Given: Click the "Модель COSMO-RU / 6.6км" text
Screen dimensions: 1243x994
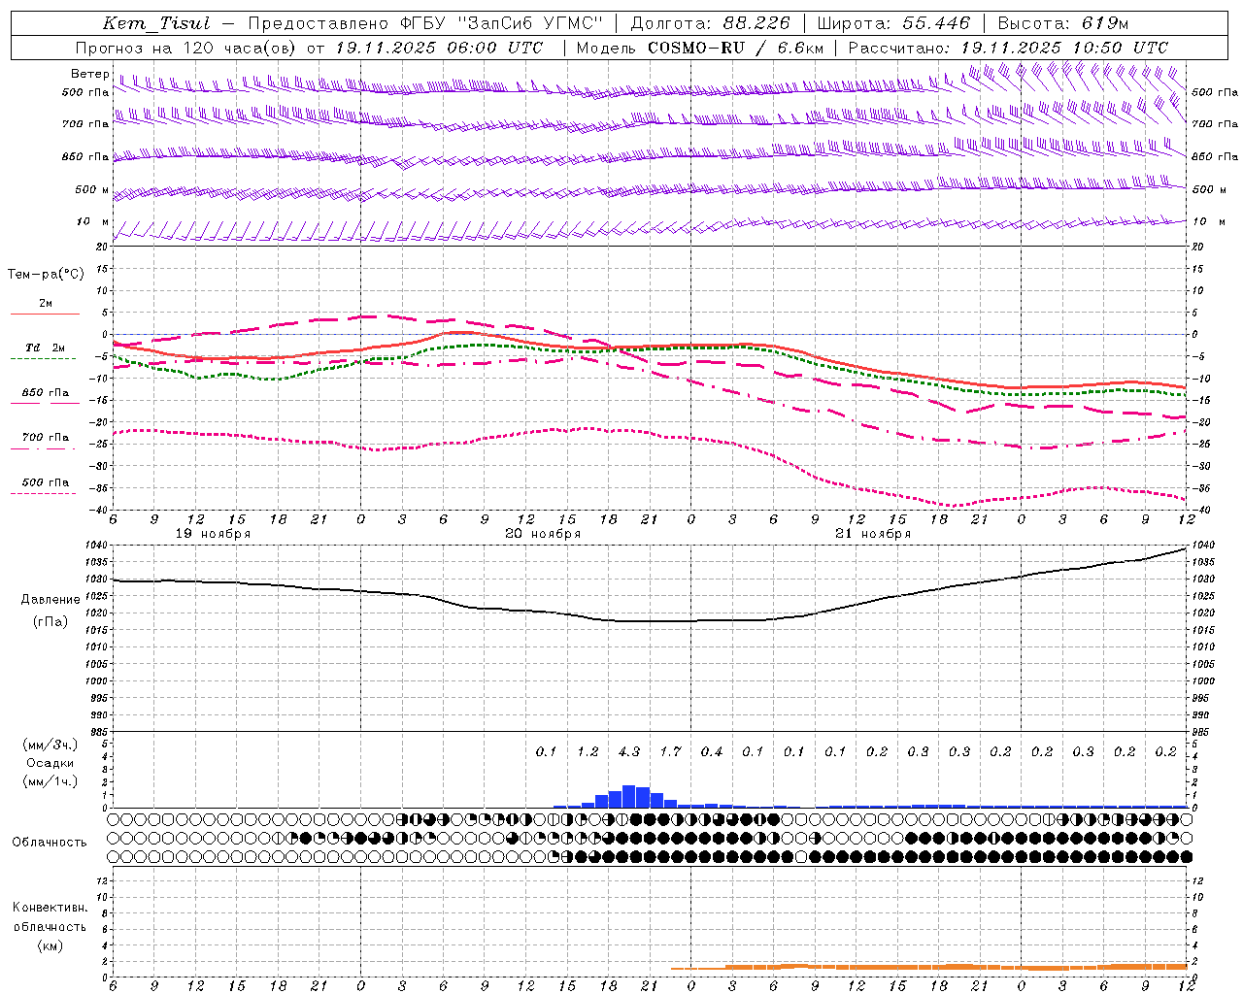Looking at the screenshot, I should (x=699, y=48).
